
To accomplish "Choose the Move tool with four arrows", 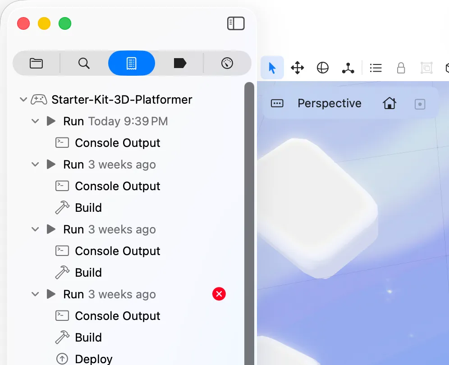I will [x=298, y=68].
